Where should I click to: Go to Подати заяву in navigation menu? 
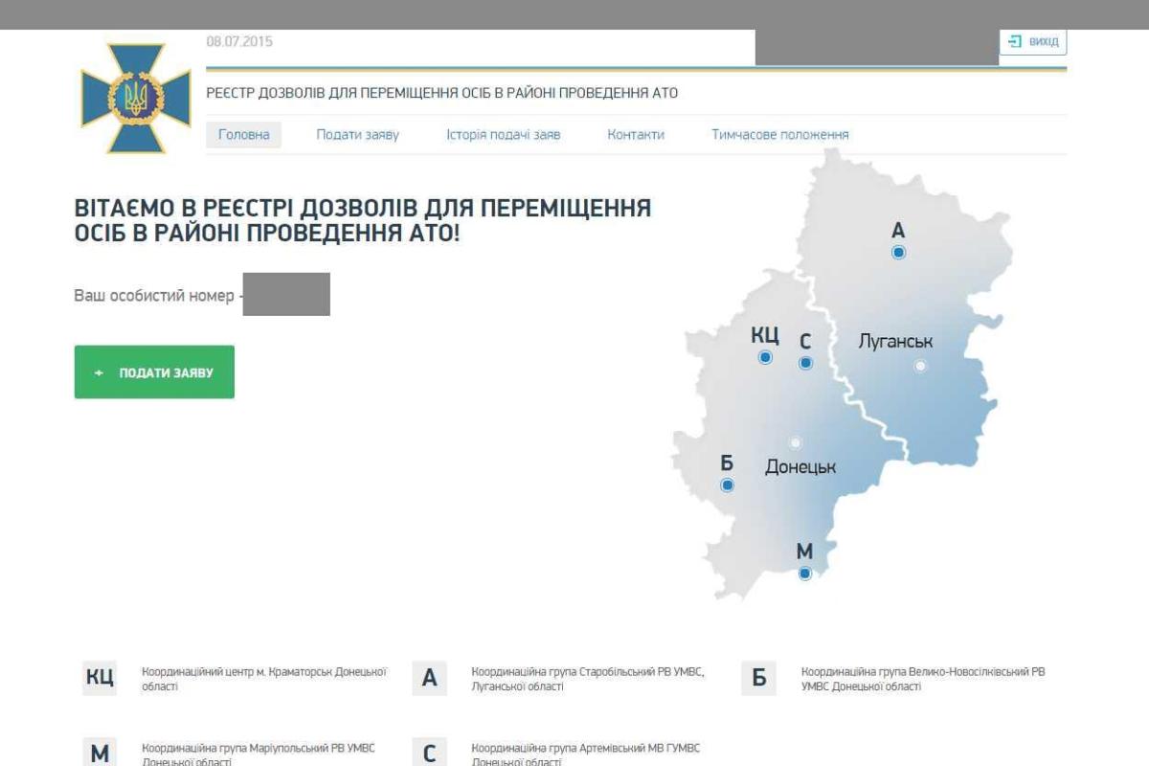(357, 135)
